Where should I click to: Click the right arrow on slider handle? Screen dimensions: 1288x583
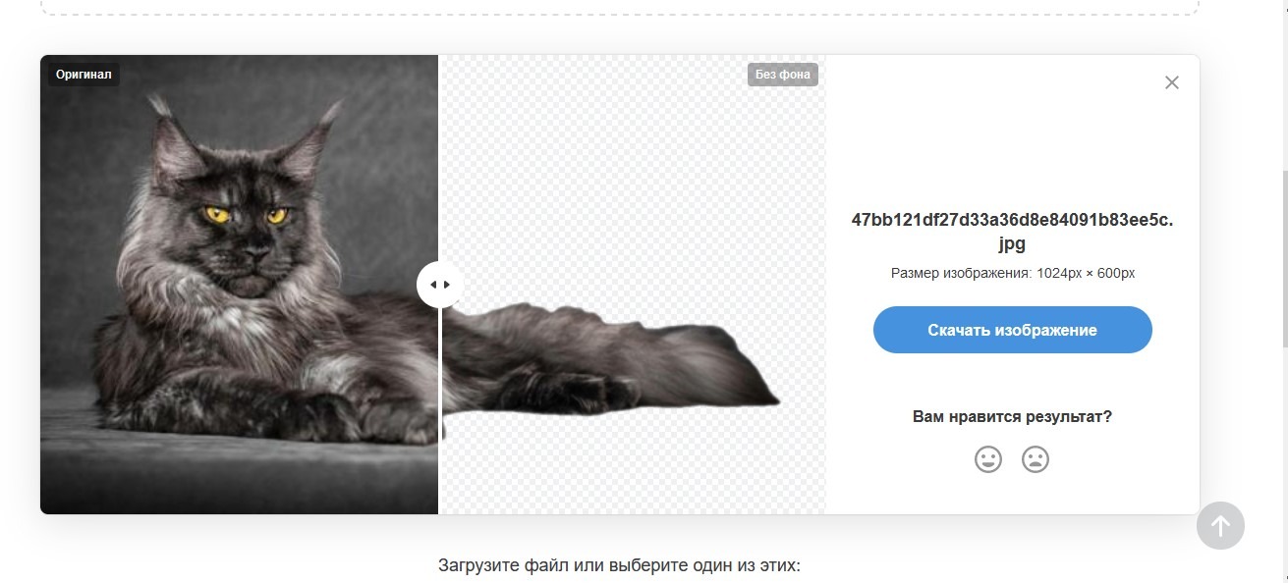448,285
